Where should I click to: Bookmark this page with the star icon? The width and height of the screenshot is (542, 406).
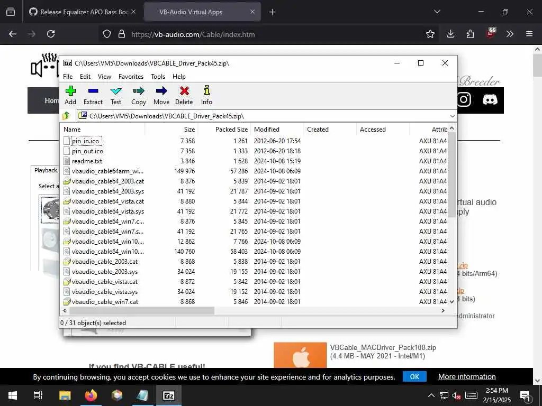pyautogui.click(x=430, y=34)
